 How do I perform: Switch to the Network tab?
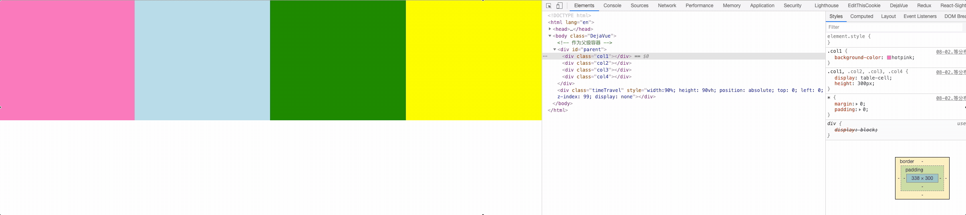[x=667, y=6]
